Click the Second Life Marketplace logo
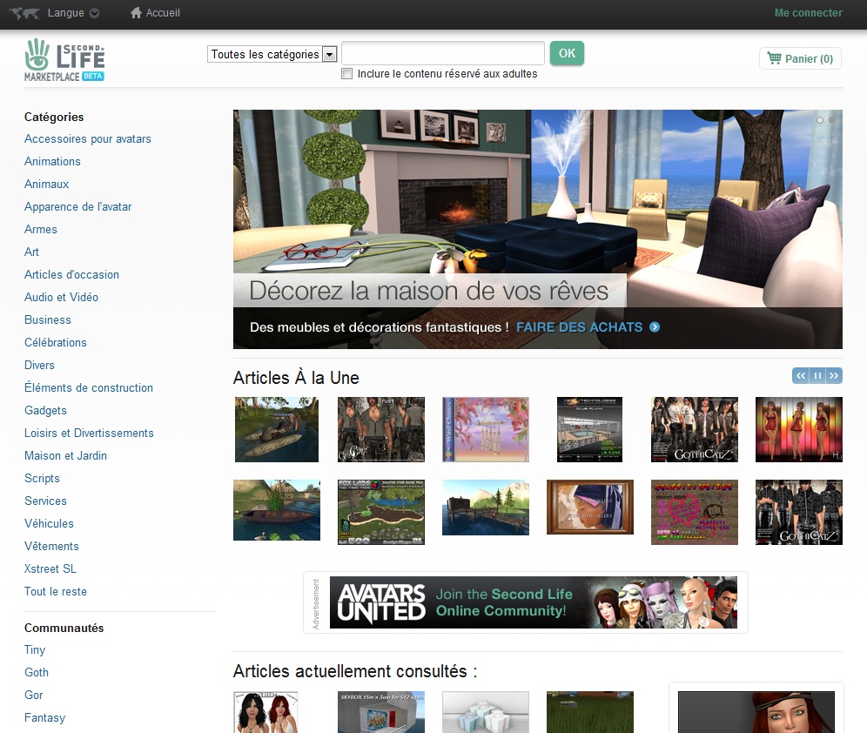Viewport: 867px width, 733px height. [x=64, y=60]
